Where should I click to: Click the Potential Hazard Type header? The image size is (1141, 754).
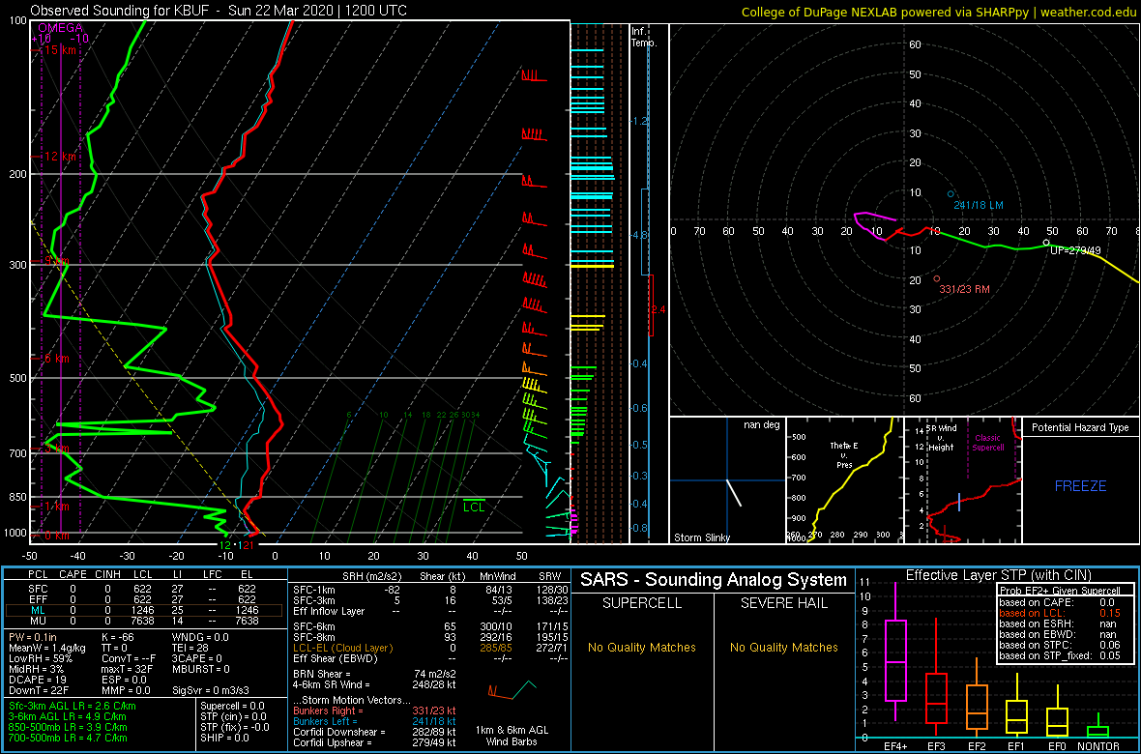[1081, 427]
